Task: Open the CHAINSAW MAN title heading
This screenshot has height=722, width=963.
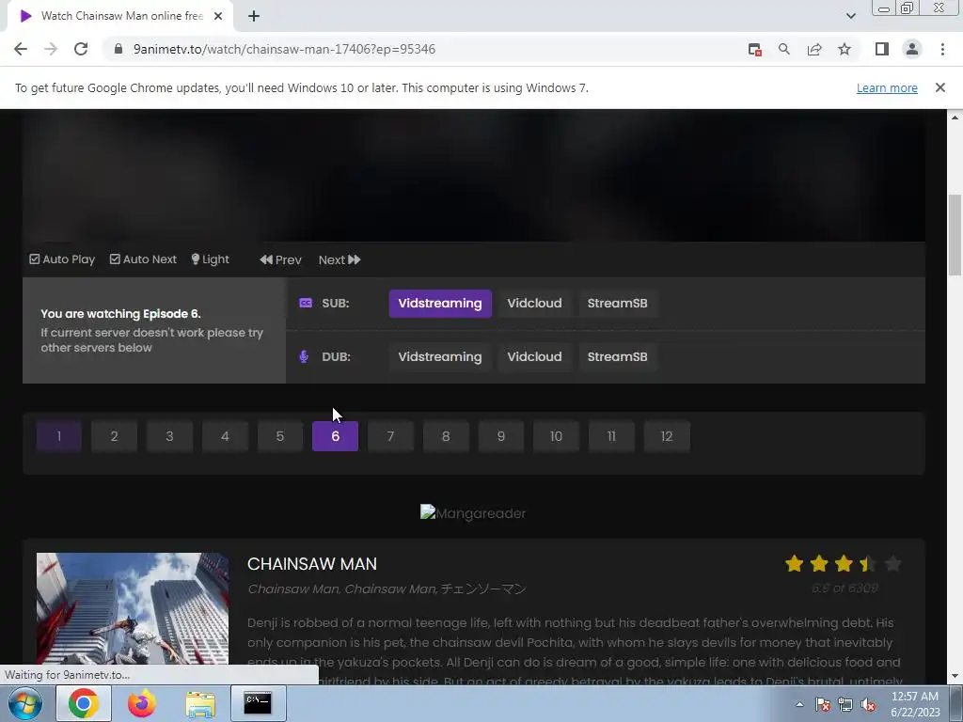Action: coord(312,564)
